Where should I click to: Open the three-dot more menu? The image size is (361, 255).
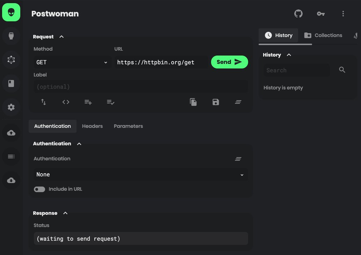(x=343, y=14)
